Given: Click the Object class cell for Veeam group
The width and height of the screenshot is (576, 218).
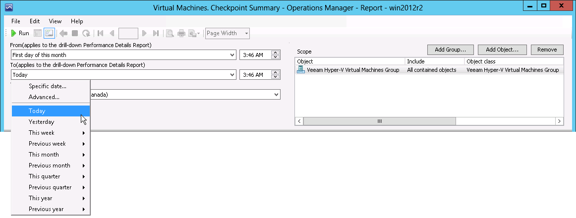Looking at the screenshot, I should pos(513,70).
